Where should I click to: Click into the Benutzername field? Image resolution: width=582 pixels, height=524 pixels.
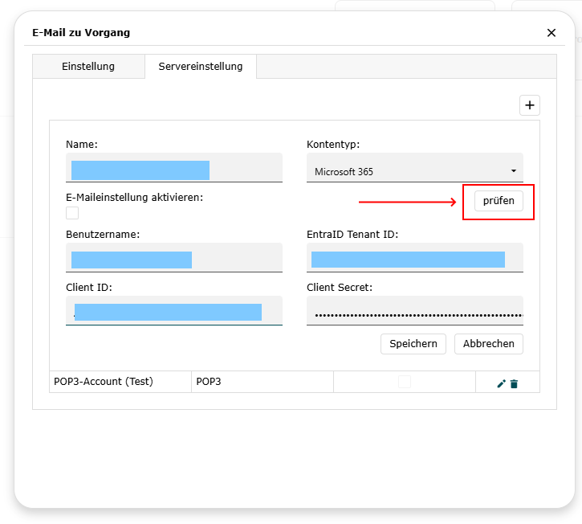point(173,260)
